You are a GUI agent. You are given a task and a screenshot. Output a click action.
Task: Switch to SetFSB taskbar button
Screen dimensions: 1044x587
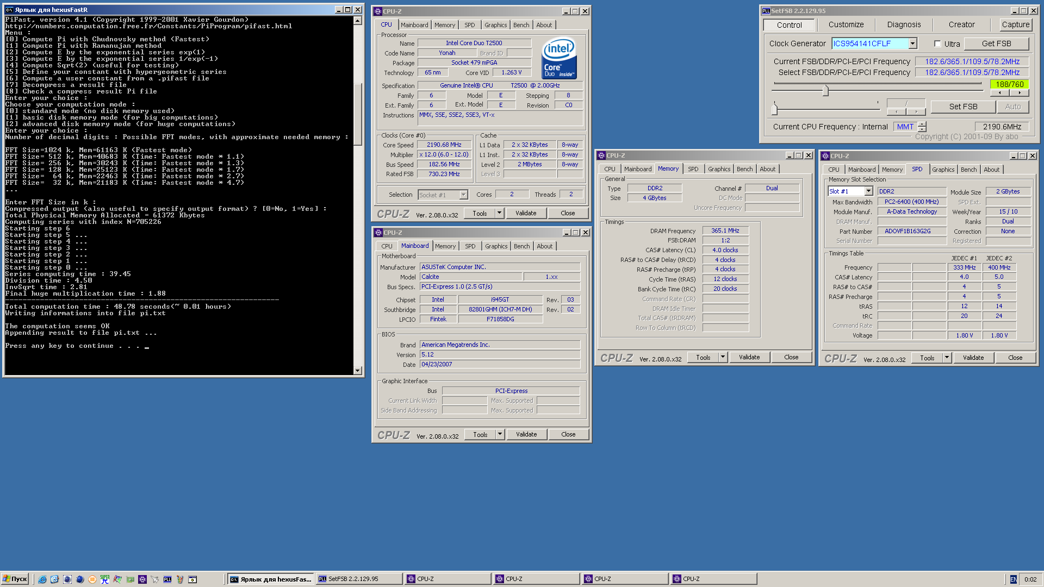pyautogui.click(x=359, y=579)
